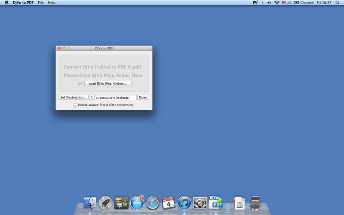Click Load DjVu files, folders... button
The image size is (344, 215).
click(x=108, y=83)
